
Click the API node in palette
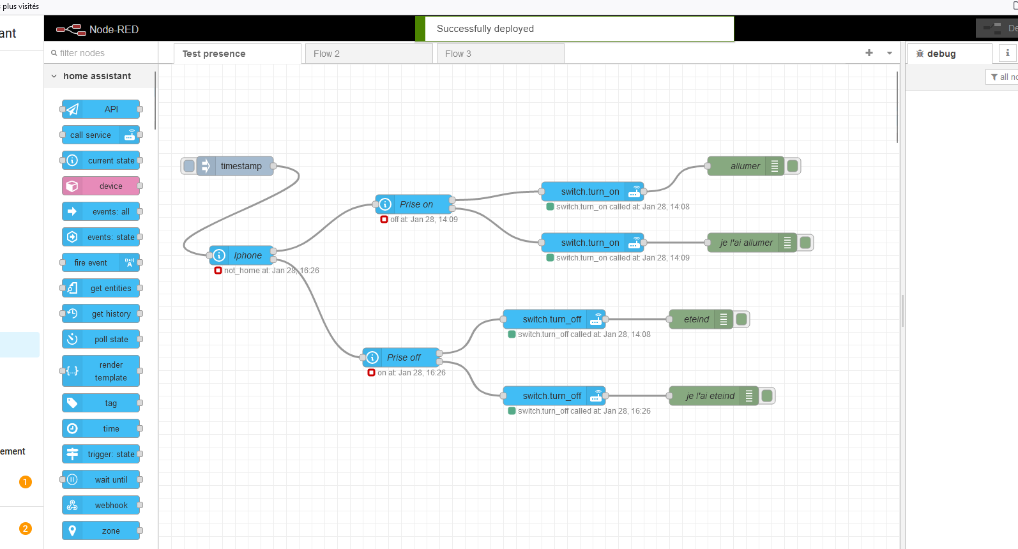tap(101, 109)
